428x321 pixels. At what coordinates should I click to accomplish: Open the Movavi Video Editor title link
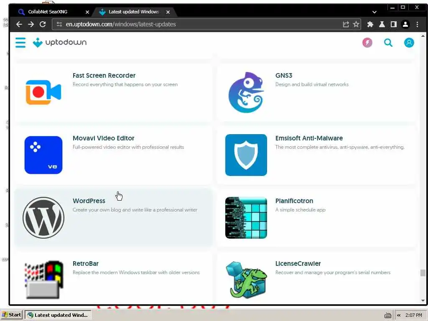click(104, 138)
